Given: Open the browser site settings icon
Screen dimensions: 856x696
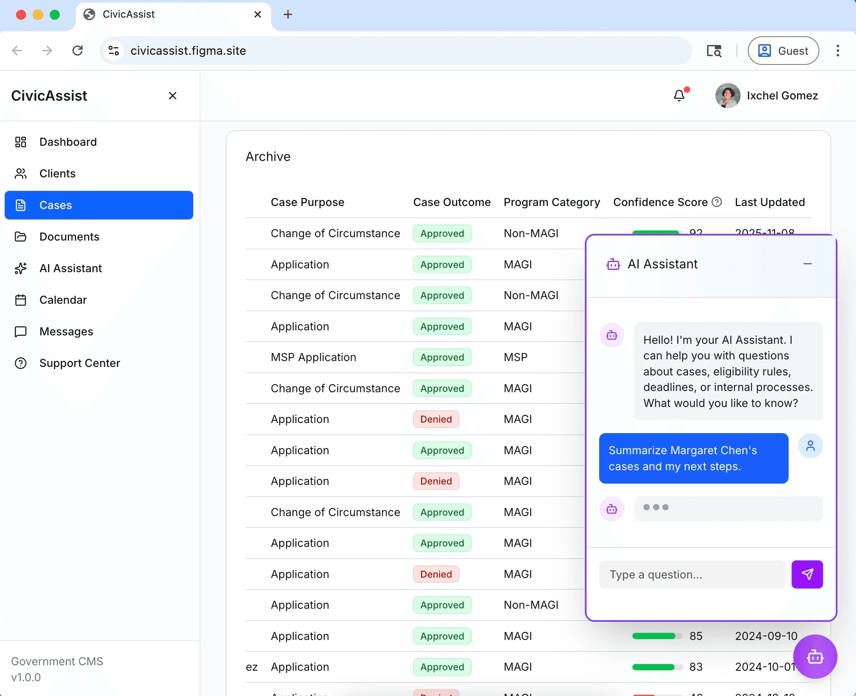Looking at the screenshot, I should pos(114,51).
